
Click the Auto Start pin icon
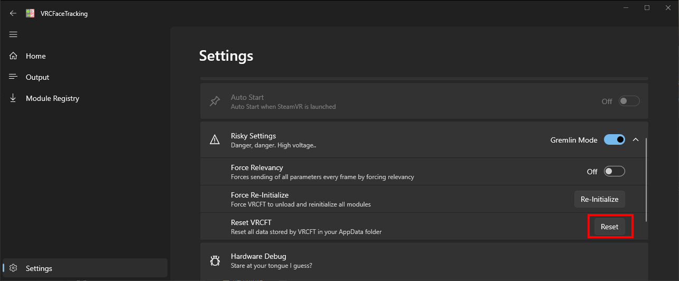[215, 101]
